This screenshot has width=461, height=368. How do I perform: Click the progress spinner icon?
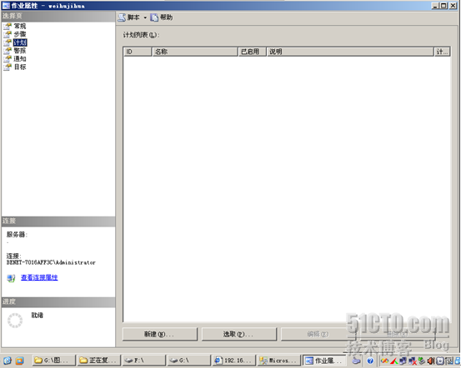[x=15, y=321]
